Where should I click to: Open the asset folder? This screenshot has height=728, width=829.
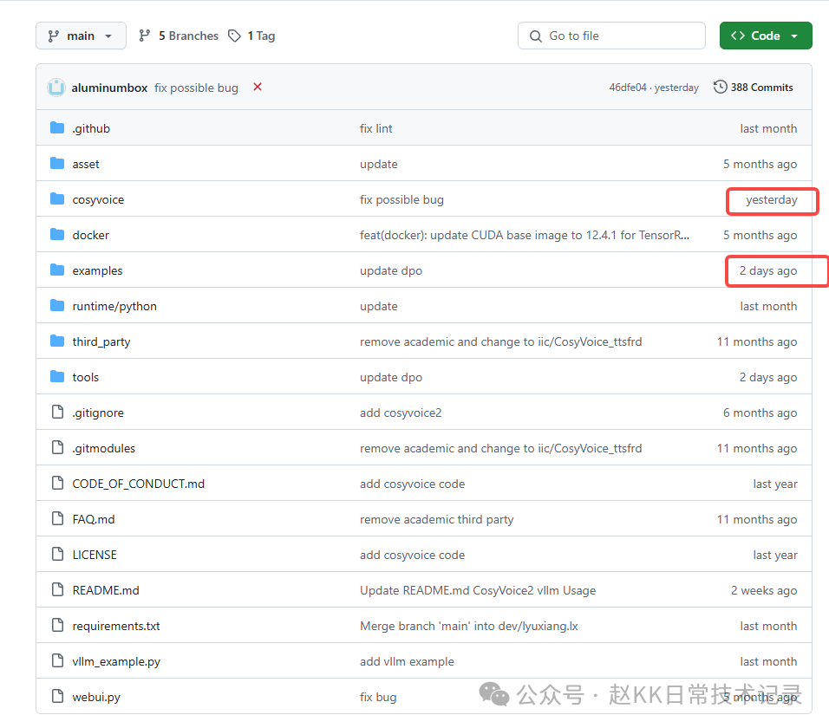pos(86,165)
